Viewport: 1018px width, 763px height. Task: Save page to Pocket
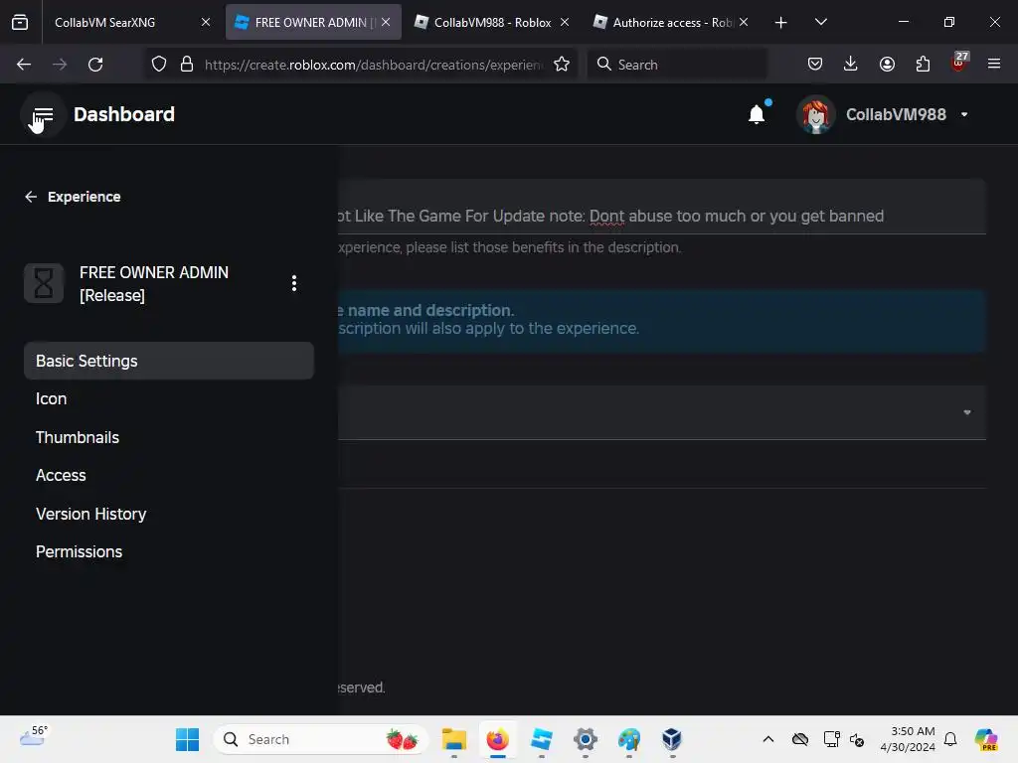pyautogui.click(x=815, y=65)
